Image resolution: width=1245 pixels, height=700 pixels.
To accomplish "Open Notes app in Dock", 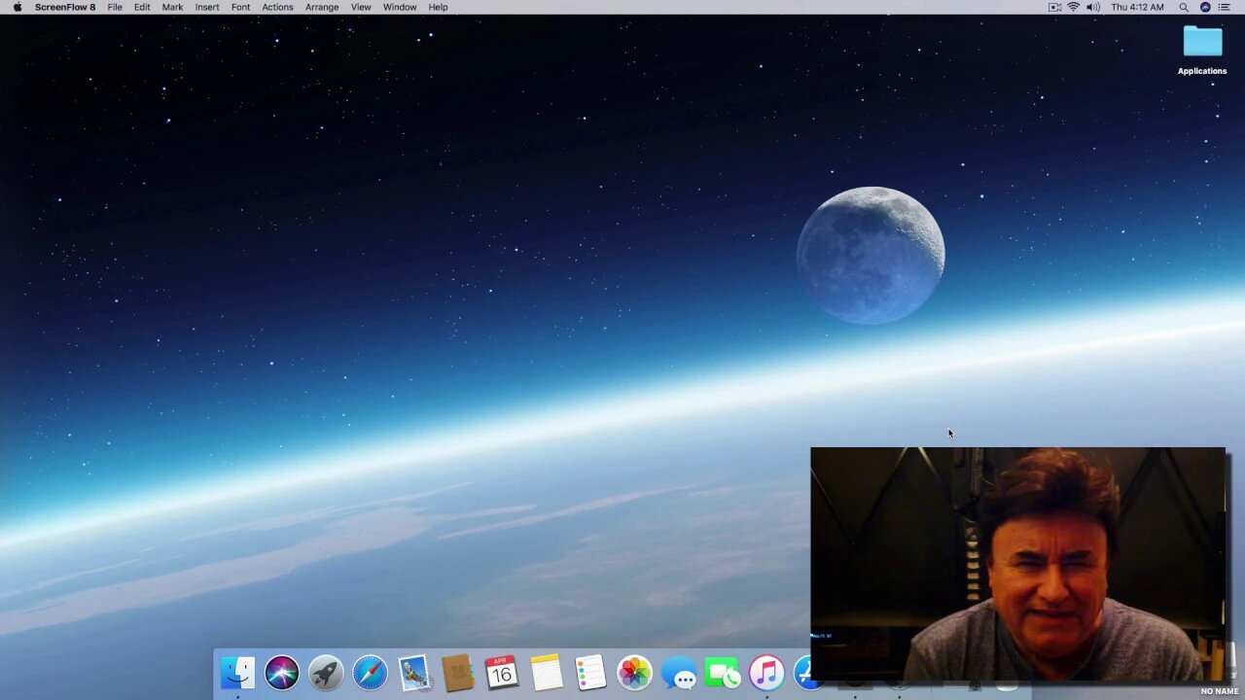I will coord(547,673).
